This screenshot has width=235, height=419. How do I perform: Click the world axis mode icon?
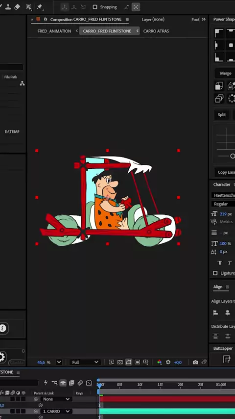point(74,7)
